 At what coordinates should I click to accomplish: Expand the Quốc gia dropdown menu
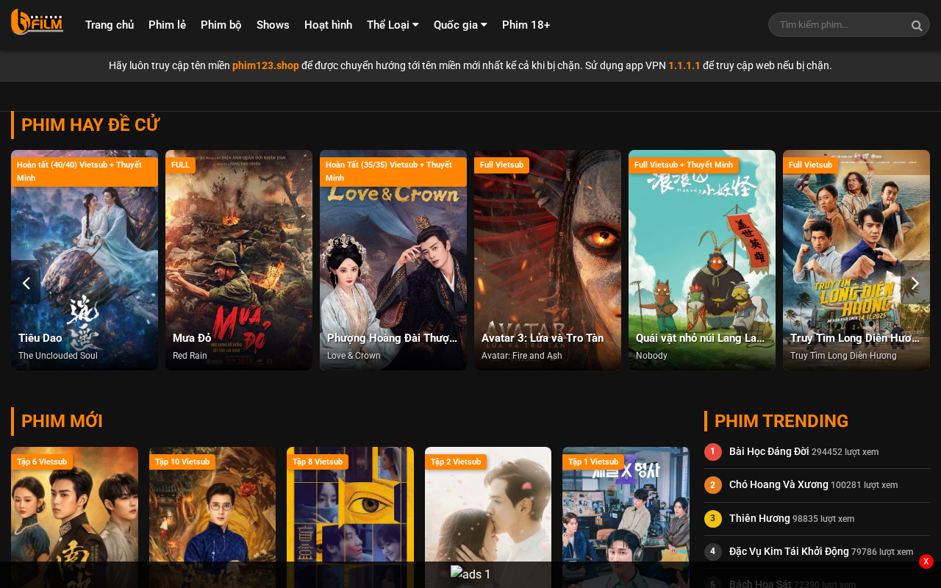coord(460,25)
